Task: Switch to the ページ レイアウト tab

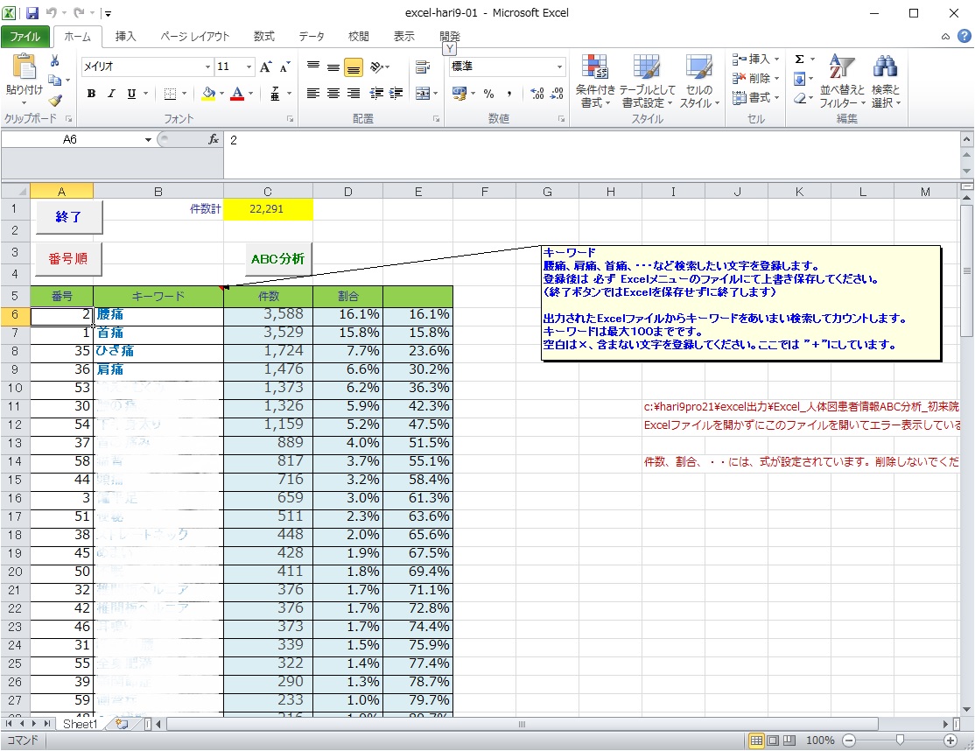Action: click(x=194, y=37)
